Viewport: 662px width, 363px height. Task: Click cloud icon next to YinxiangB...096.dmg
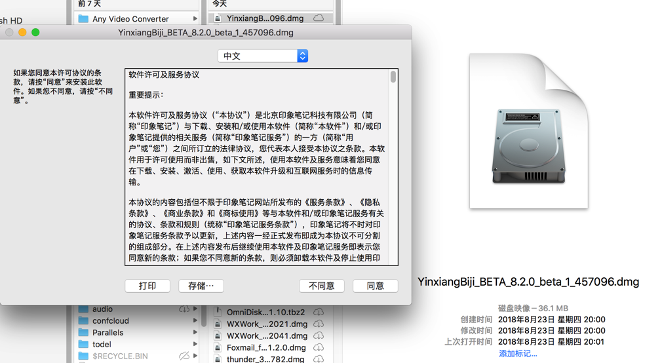tap(319, 18)
